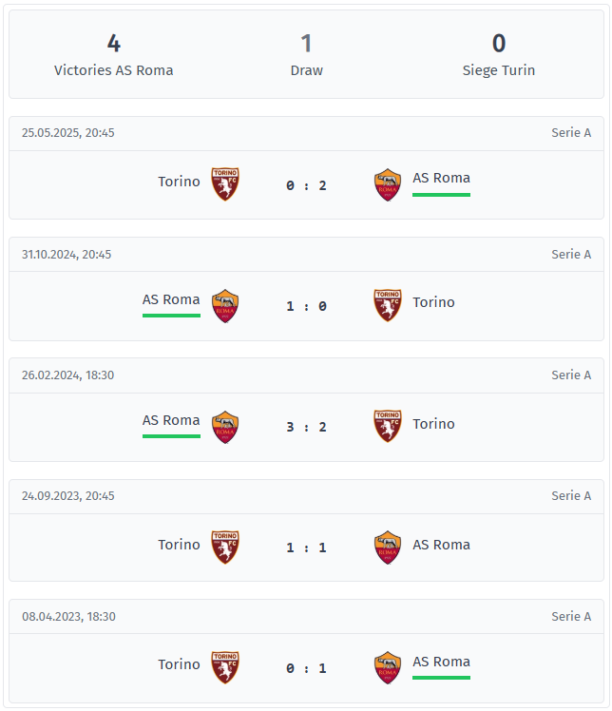The image size is (612, 711).
Task: Click AS Roma crest in 08.04.2023 match
Action: coord(388,667)
